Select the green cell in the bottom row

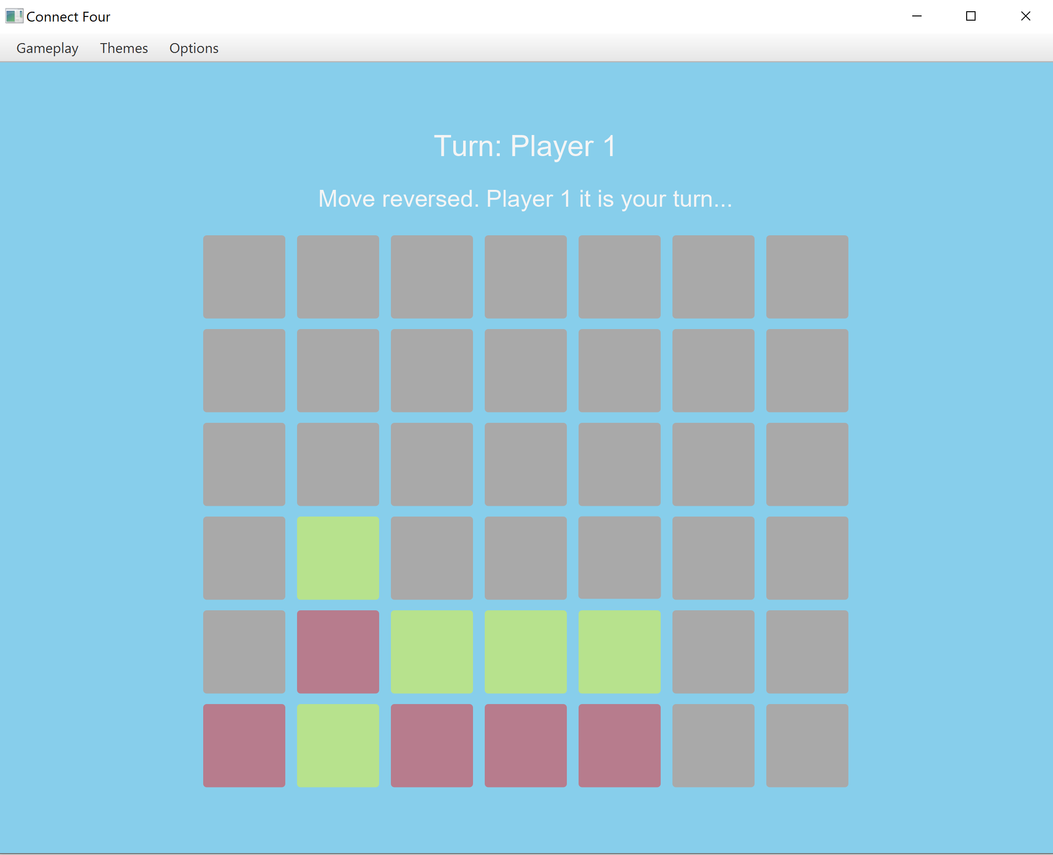338,746
